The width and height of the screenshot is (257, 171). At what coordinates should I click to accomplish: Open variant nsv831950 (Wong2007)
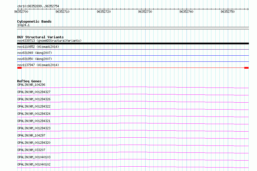[x=35, y=59]
